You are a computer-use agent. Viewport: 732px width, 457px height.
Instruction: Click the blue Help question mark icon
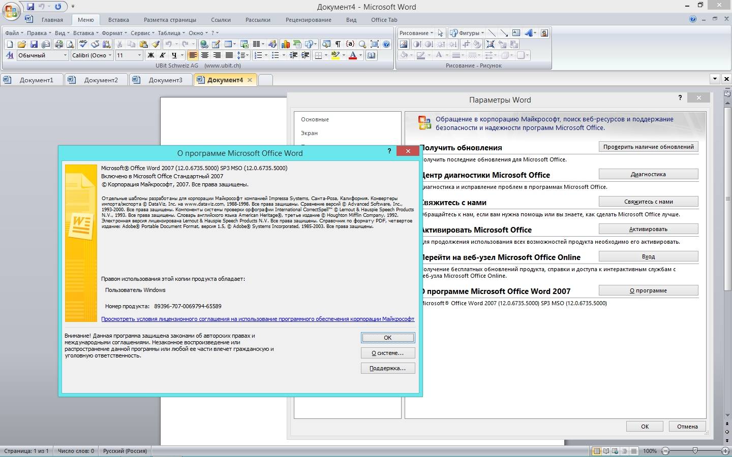pyautogui.click(x=386, y=44)
